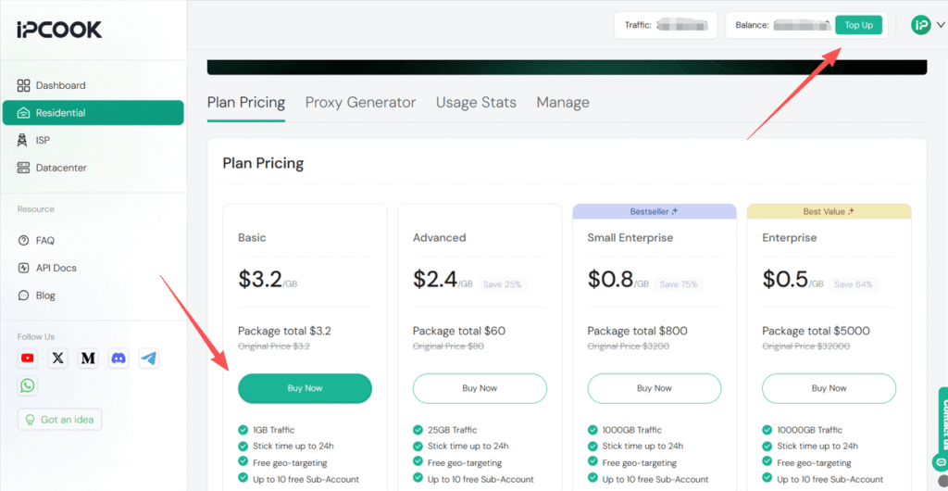Click Buy Now for the Basic plan
The image size is (948, 491).
[x=305, y=388]
